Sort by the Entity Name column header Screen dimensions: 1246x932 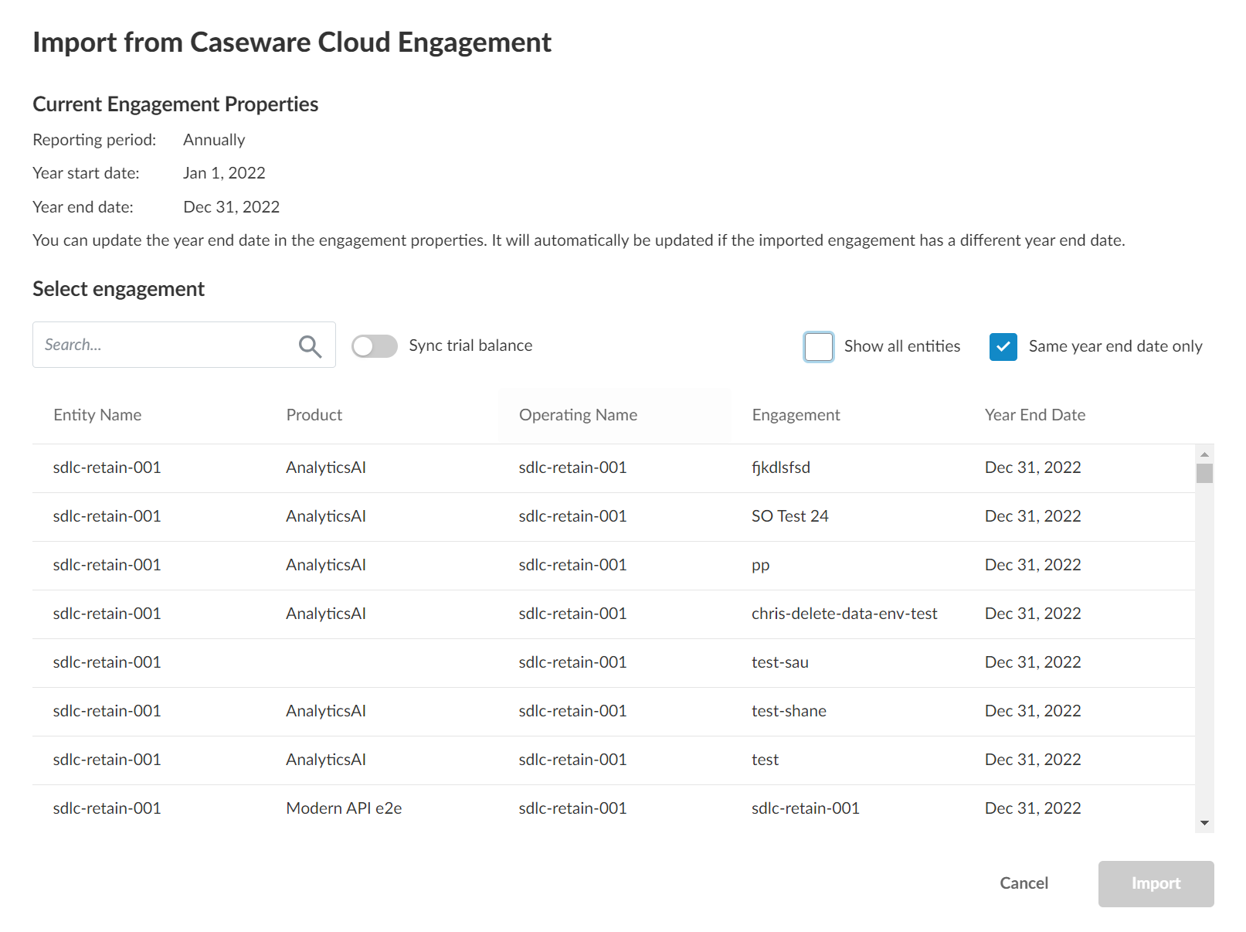click(x=97, y=415)
